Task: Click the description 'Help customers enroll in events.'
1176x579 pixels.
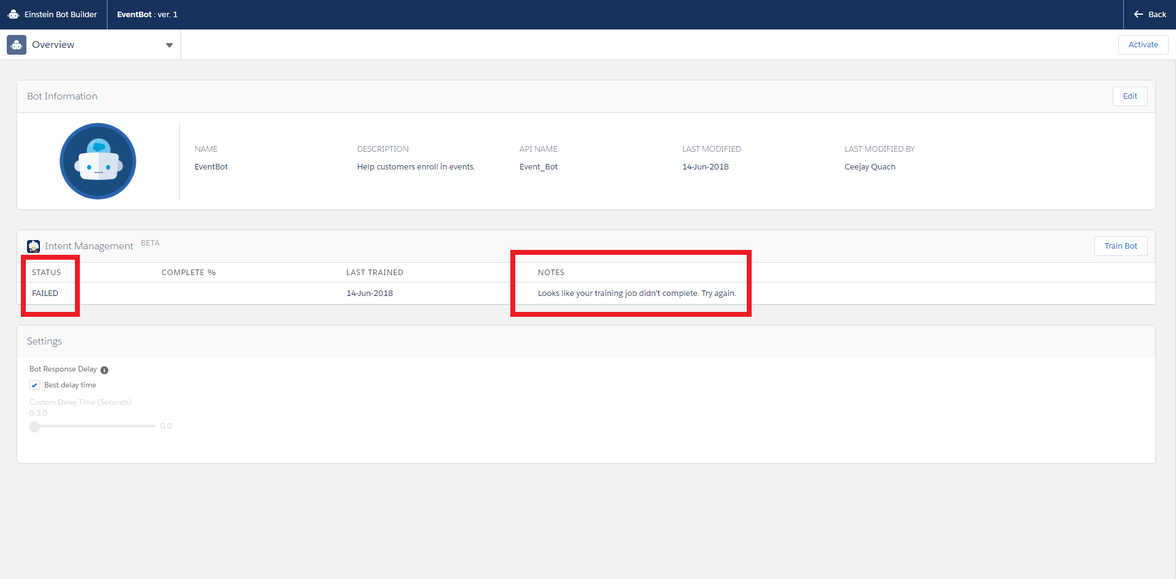Action: pos(416,167)
